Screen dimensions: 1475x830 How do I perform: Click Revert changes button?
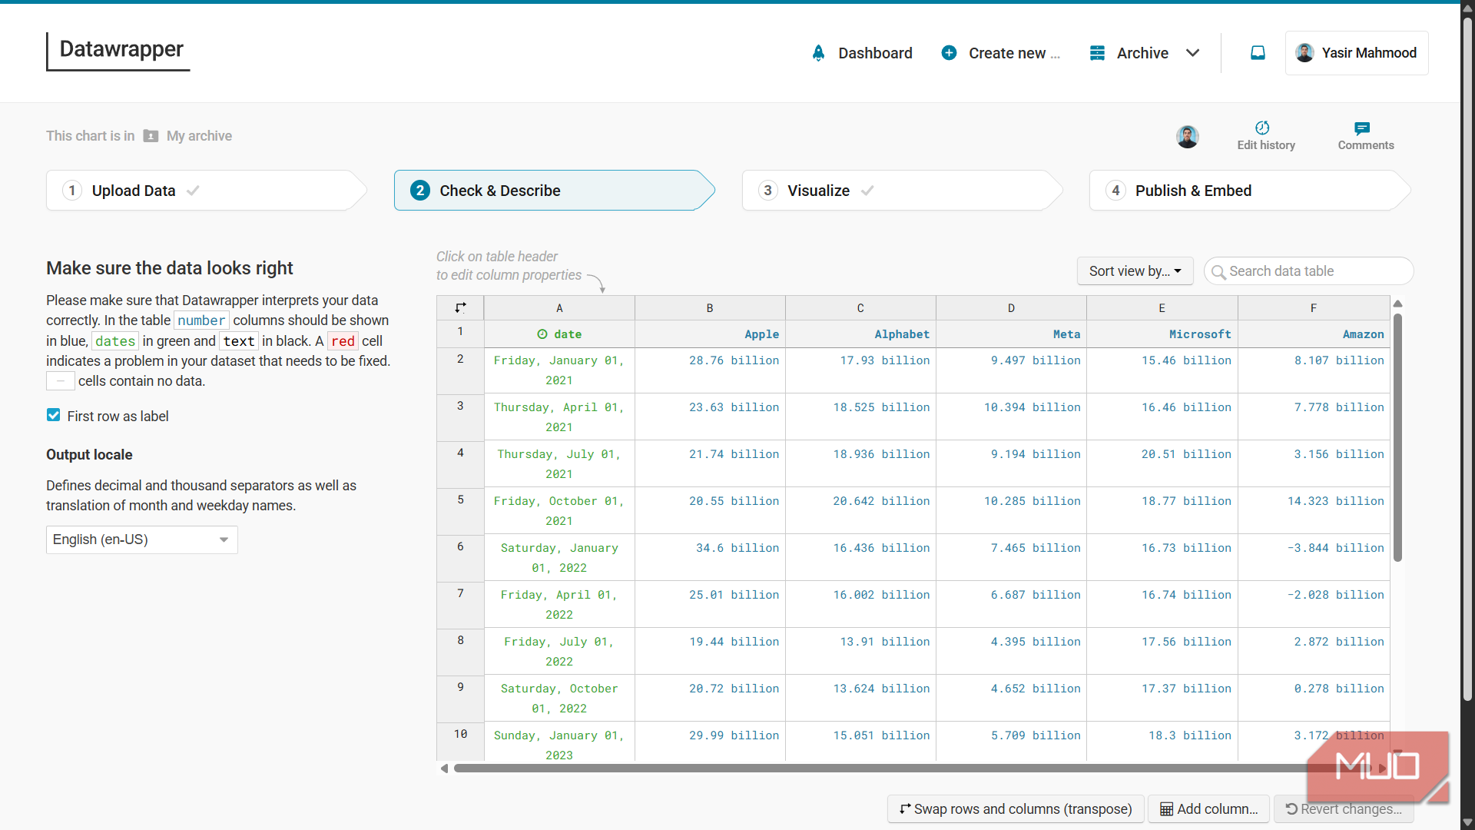(1344, 809)
